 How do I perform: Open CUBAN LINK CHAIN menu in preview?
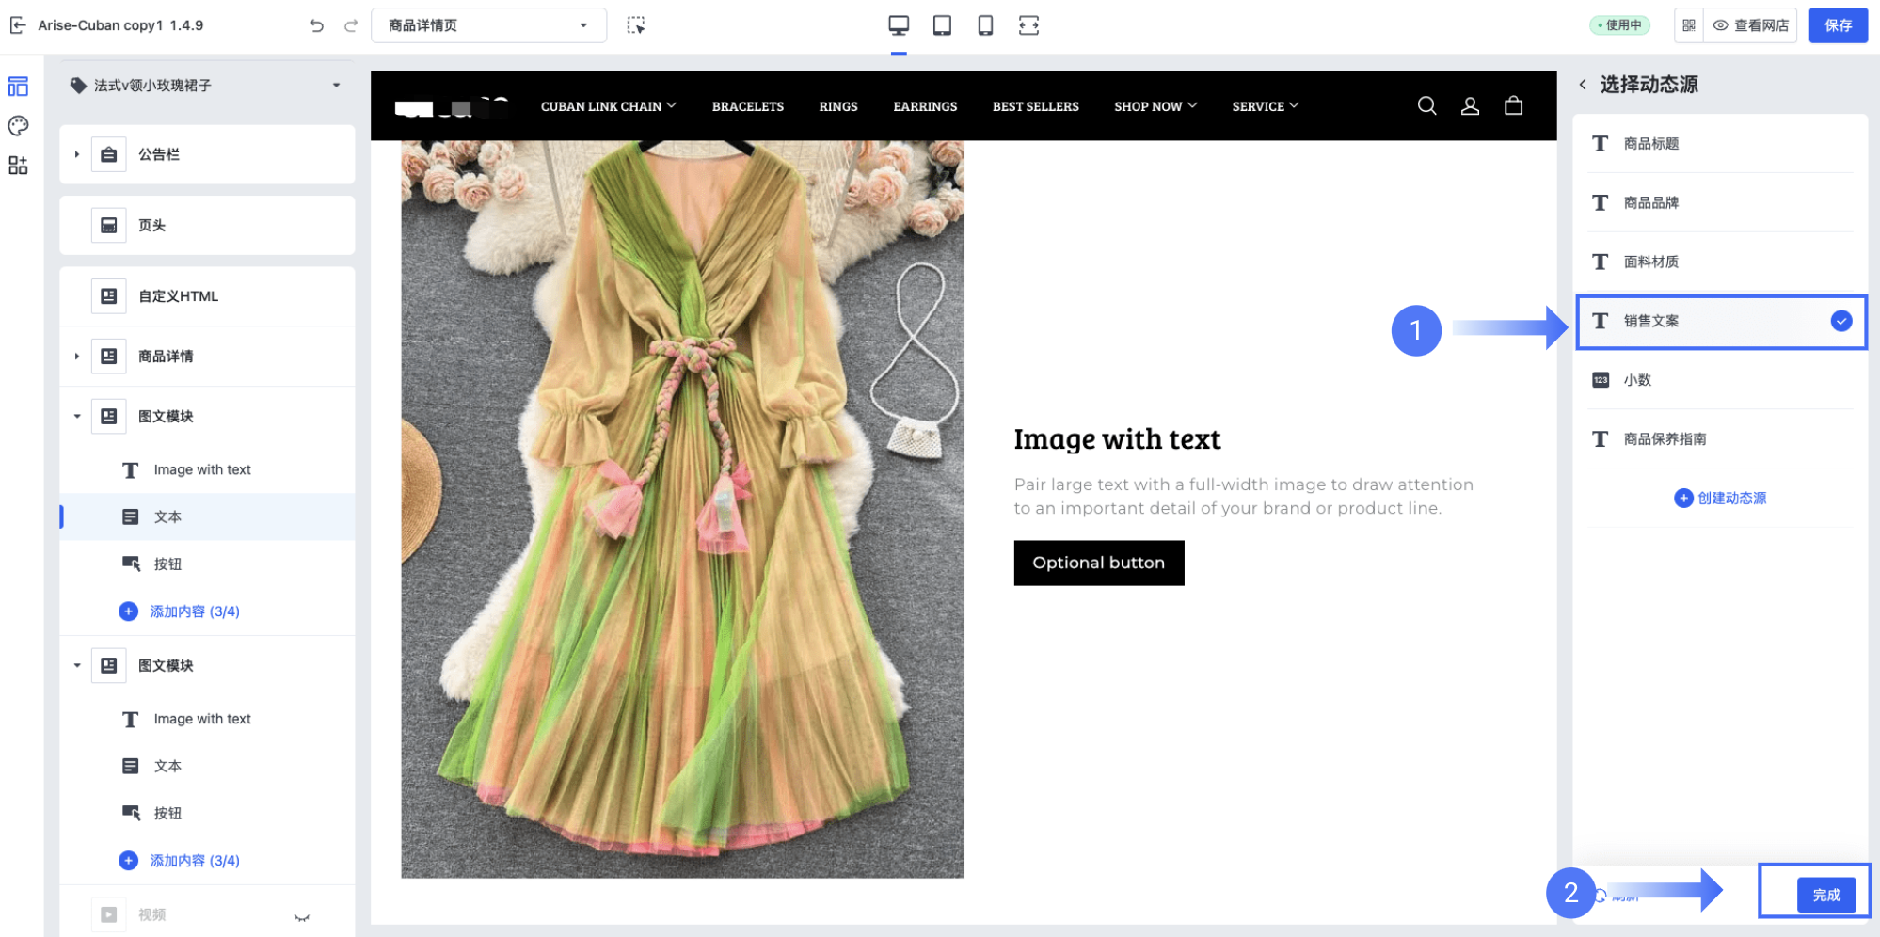[608, 107]
